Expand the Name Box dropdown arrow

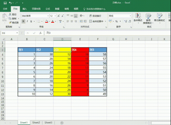pos(17,33)
